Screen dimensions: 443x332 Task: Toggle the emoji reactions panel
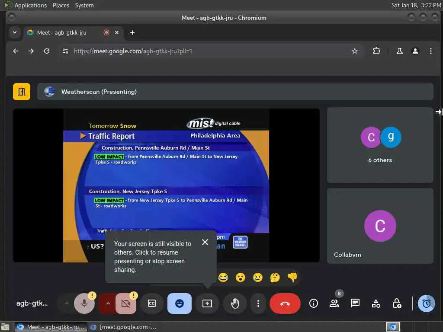(x=180, y=303)
